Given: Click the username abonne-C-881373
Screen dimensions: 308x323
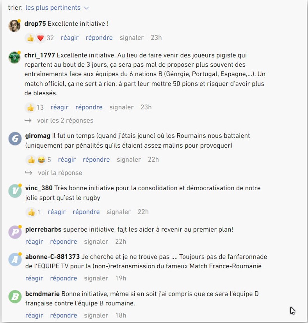Looking at the screenshot, I should pyautogui.click(x=52, y=257).
